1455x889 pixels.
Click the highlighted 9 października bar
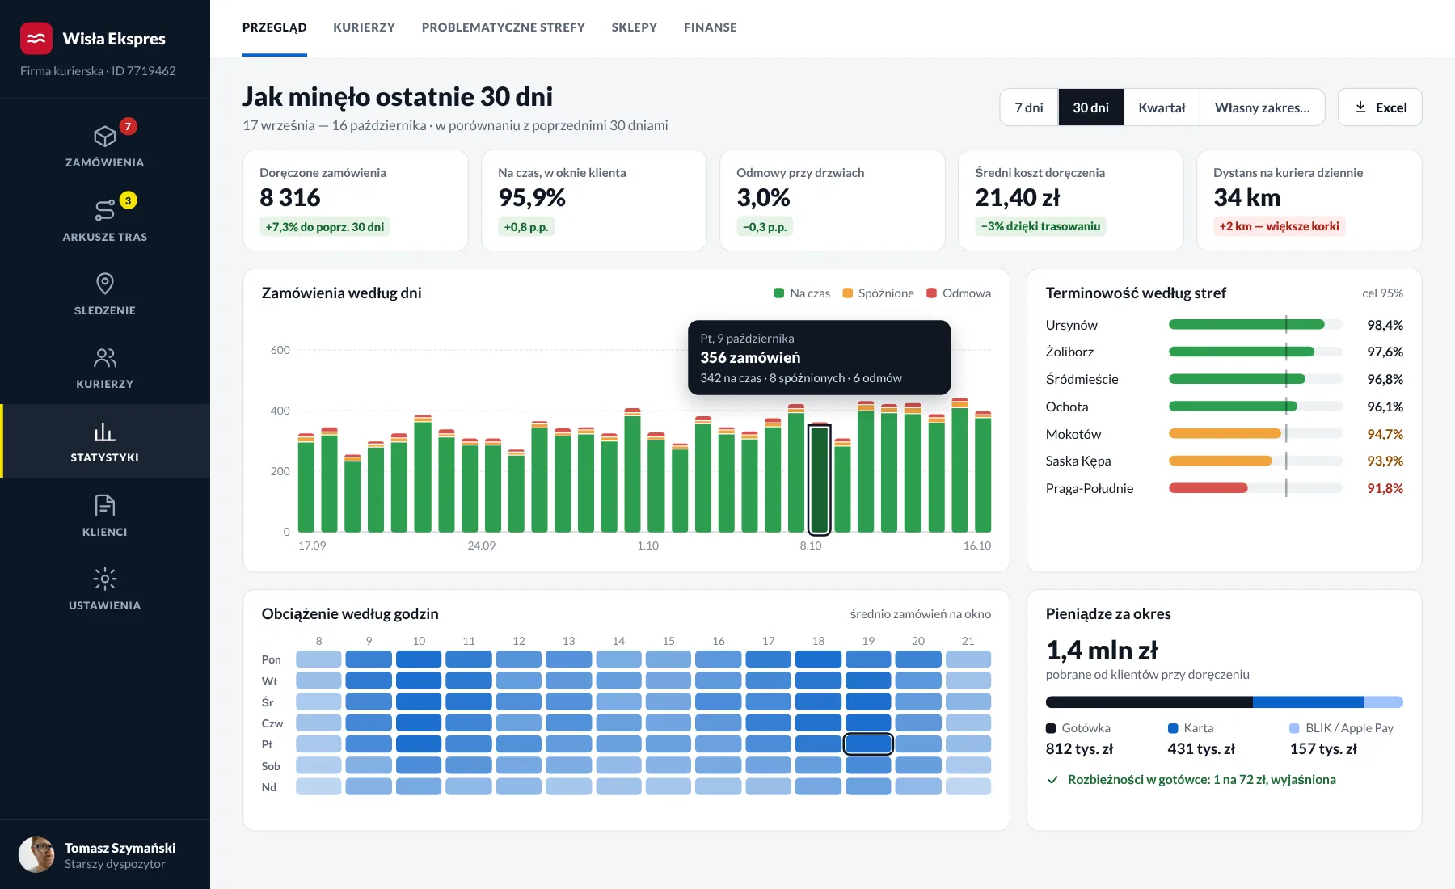820,478
